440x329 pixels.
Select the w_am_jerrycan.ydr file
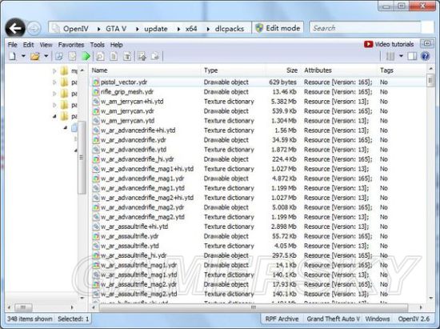tap(127, 111)
